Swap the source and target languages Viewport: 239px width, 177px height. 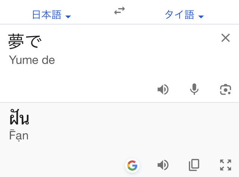click(x=119, y=10)
